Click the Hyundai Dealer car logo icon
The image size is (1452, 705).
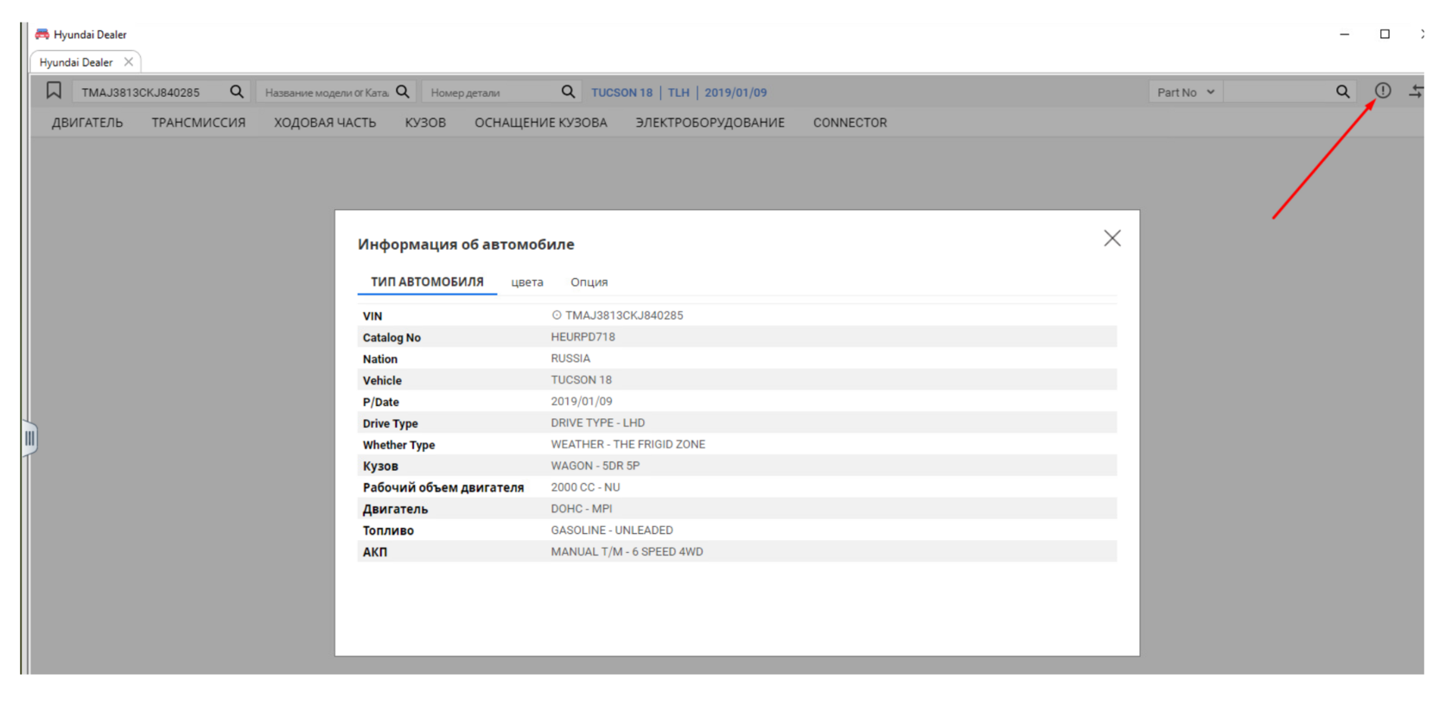pos(42,35)
